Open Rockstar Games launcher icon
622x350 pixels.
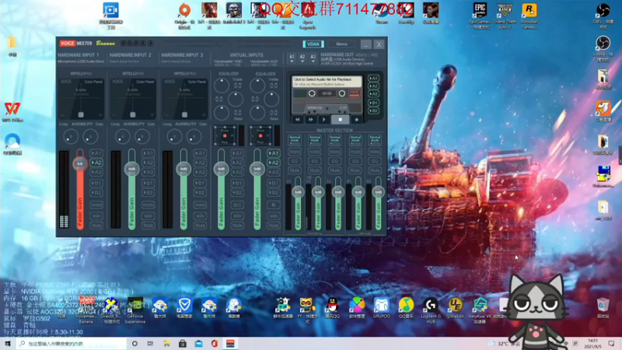pyautogui.click(x=529, y=16)
